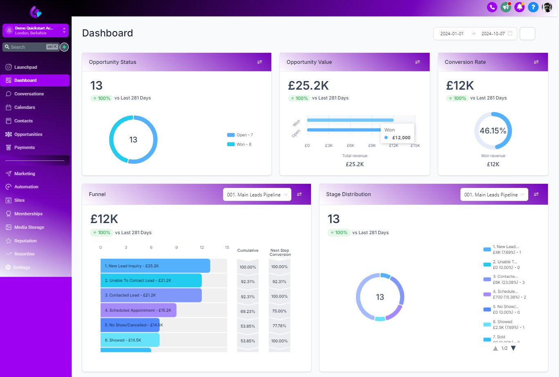Open Opportunities in sidebar
The width and height of the screenshot is (559, 377).
28,134
